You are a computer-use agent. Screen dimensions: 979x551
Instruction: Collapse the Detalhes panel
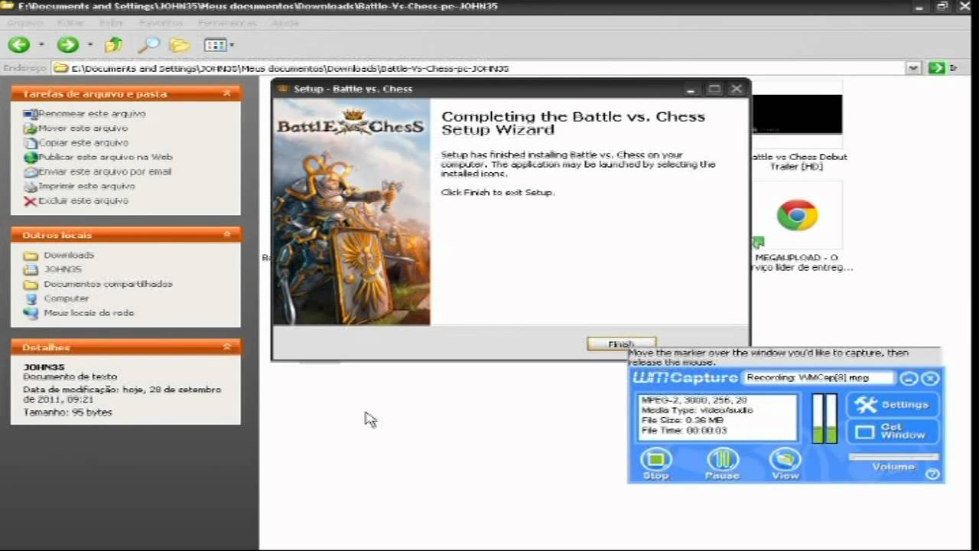(x=226, y=347)
